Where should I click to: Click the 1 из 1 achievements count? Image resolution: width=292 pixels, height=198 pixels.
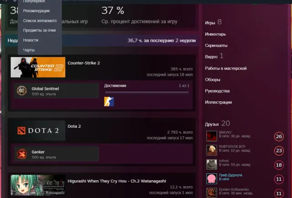(x=184, y=86)
